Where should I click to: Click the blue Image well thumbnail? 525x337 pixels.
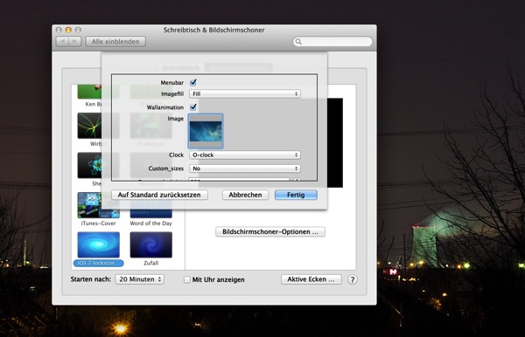tap(206, 131)
